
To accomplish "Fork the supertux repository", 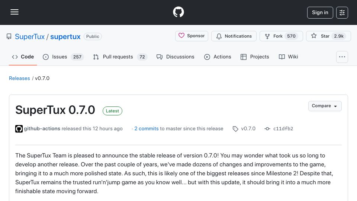I will [x=281, y=36].
